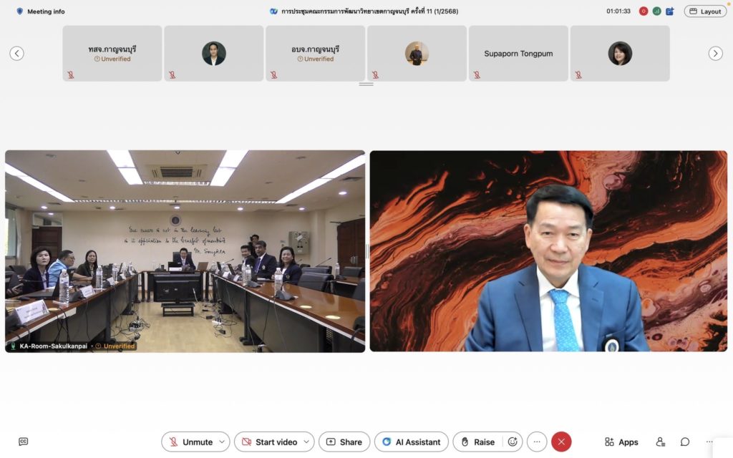Screen dimensions: 733x458
Task: Open the Apps menu
Action: pyautogui.click(x=621, y=442)
